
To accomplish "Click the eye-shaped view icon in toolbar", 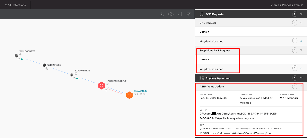I will tap(170, 14).
